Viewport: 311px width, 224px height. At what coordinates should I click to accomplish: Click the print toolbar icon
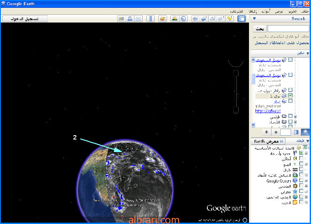tap(130, 19)
